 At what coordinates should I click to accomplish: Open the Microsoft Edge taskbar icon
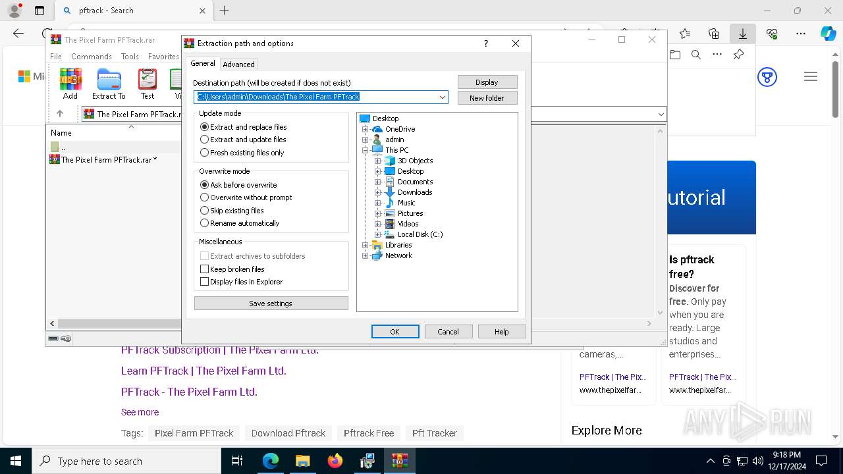271,461
